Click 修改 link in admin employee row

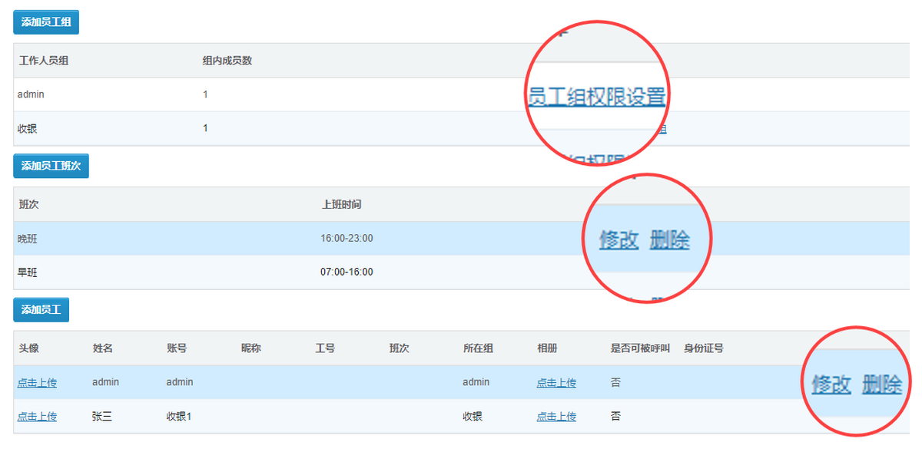pyautogui.click(x=831, y=384)
